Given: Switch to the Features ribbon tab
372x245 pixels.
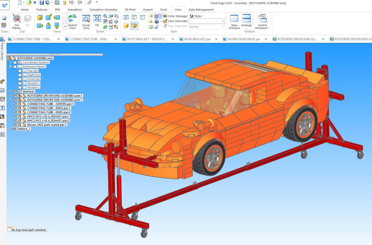Looking at the screenshot, I should (42, 10).
